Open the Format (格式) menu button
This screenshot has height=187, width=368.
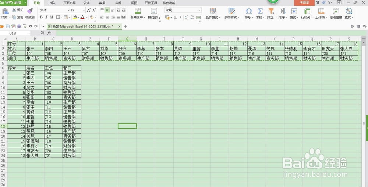coord(294,13)
